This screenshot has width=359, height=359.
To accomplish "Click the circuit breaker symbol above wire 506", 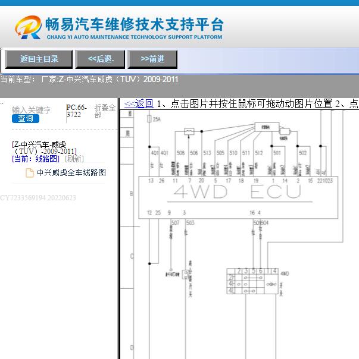I will point(189,131).
